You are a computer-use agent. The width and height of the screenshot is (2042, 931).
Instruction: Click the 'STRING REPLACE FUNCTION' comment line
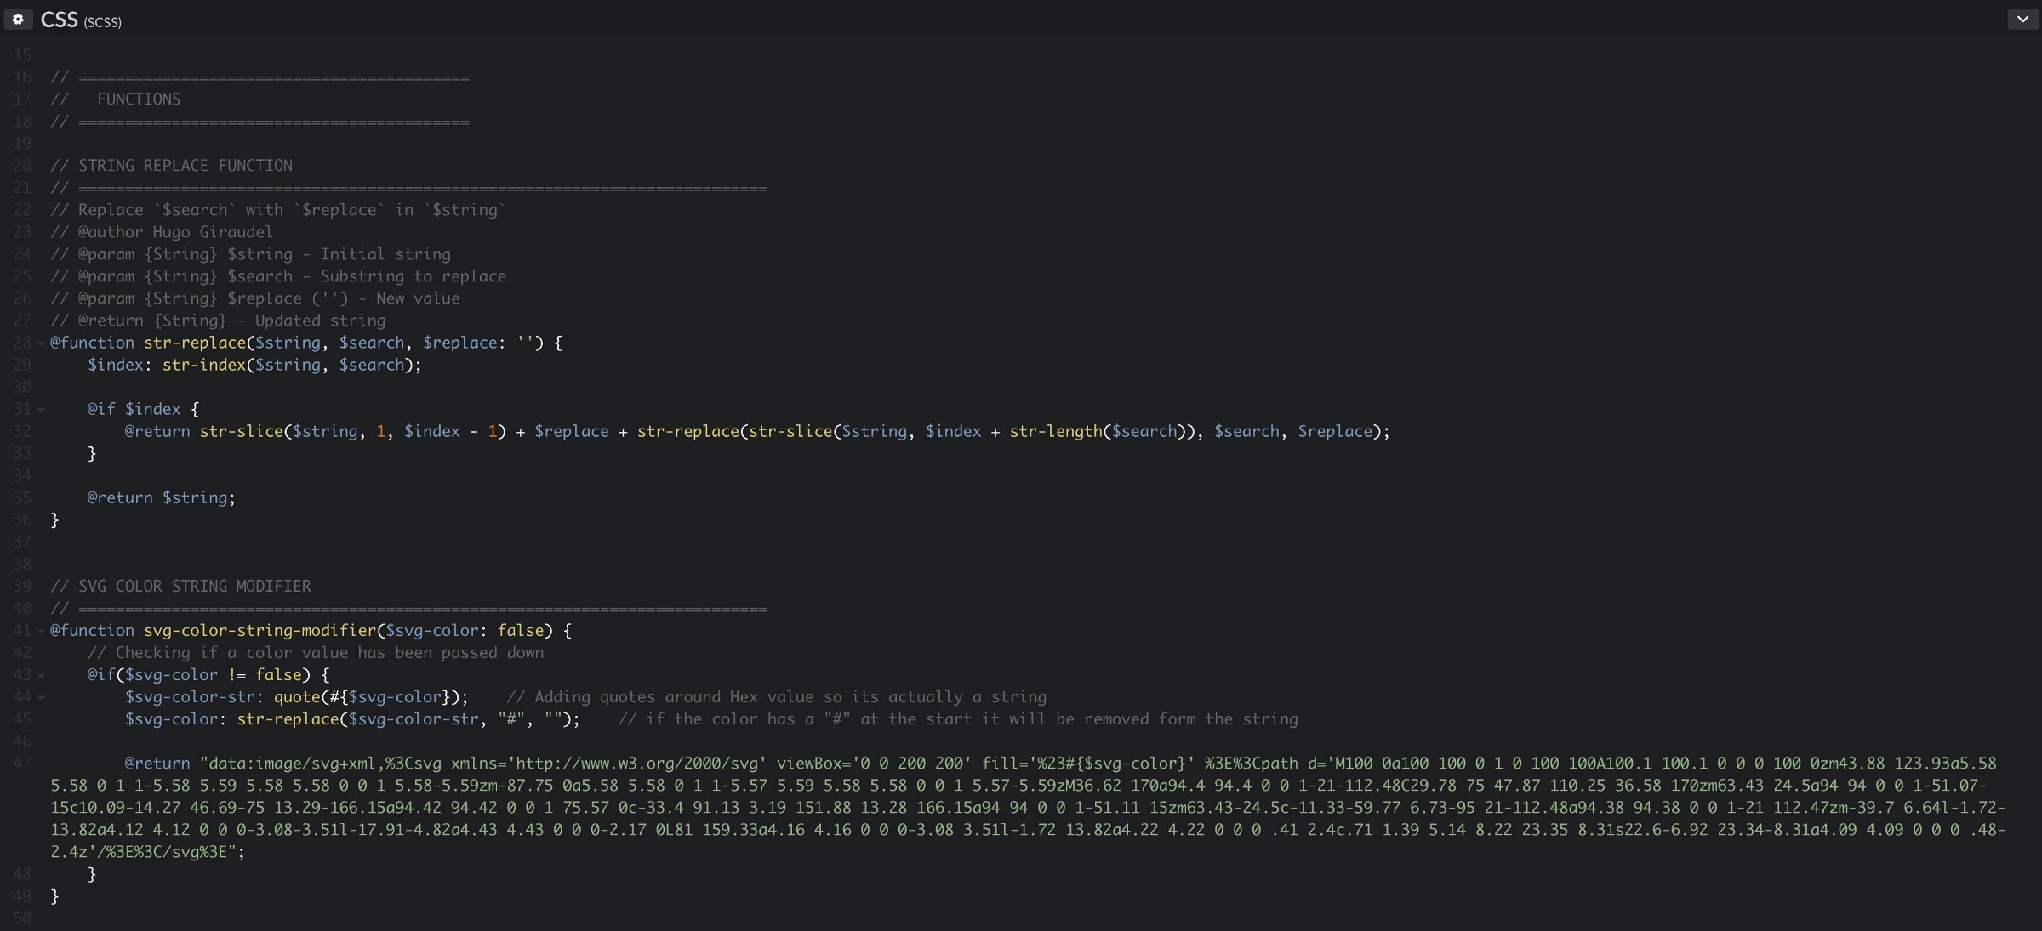[x=185, y=166]
